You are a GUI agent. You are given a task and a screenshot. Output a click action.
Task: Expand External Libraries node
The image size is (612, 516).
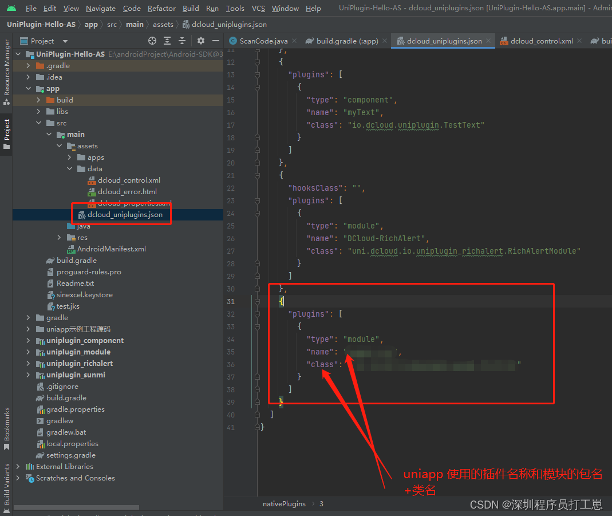(18, 466)
